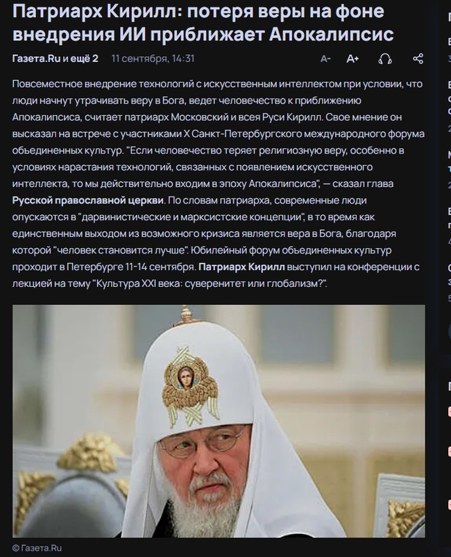Expand the "и ещё 2" sources list
Viewport: 451px width, 557px height.
(x=80, y=58)
